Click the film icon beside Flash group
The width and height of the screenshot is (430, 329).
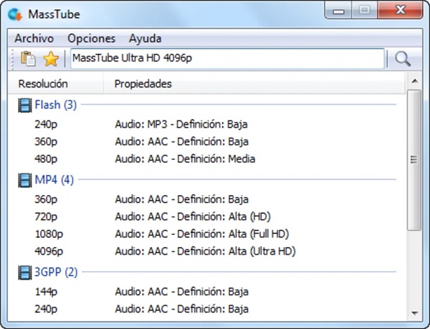click(24, 105)
